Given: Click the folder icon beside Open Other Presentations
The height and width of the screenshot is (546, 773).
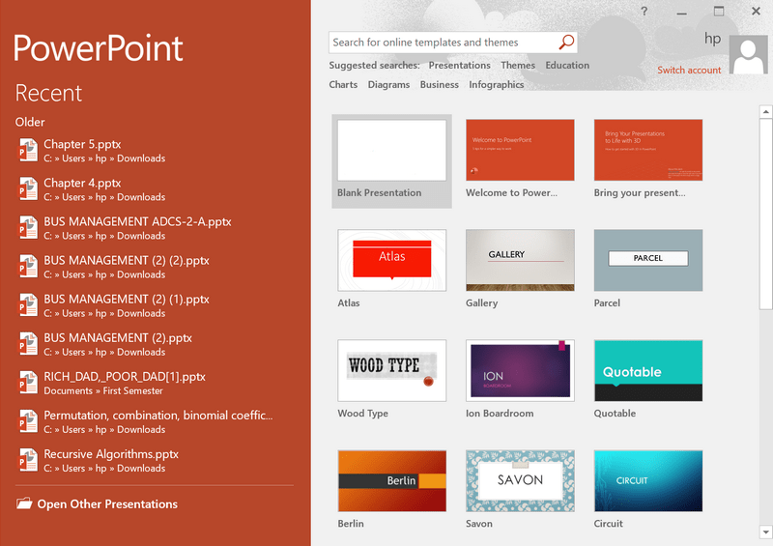Looking at the screenshot, I should pos(23,503).
